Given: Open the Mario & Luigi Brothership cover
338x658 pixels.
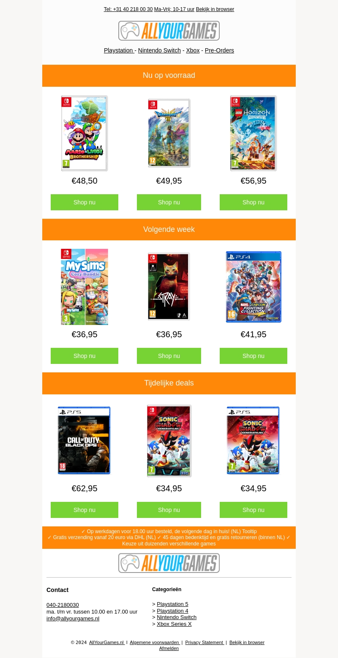Looking at the screenshot, I should (x=84, y=133).
